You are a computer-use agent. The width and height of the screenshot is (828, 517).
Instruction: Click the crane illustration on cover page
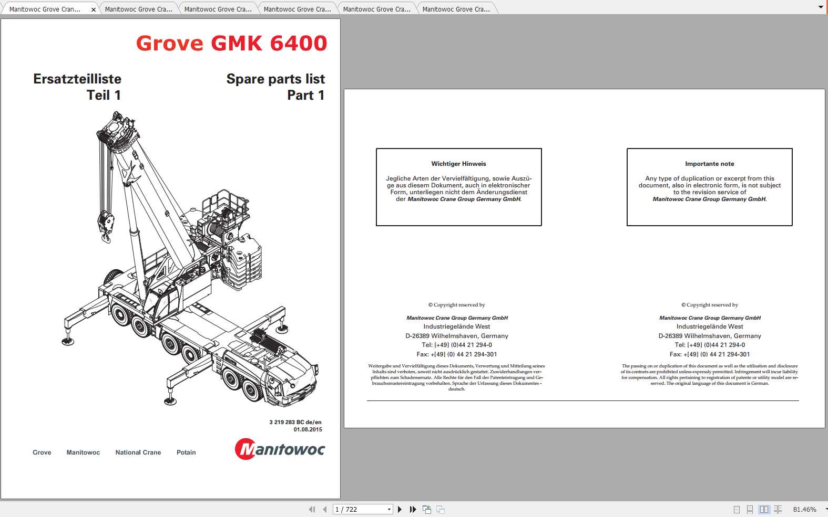coord(191,258)
